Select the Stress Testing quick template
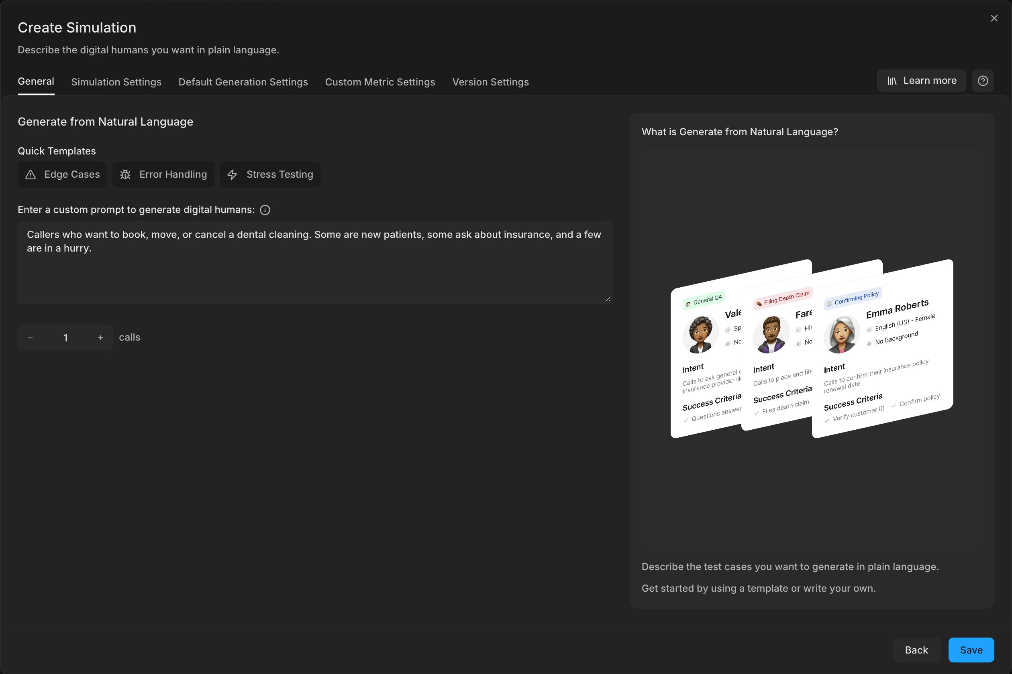 click(270, 175)
